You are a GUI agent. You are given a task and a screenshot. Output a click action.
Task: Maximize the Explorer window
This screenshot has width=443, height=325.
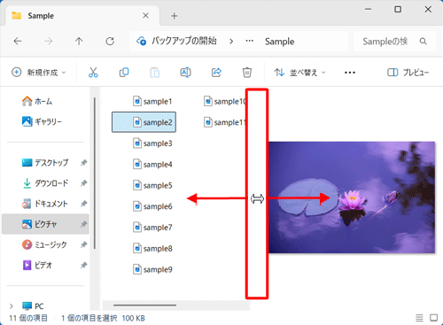click(x=398, y=10)
